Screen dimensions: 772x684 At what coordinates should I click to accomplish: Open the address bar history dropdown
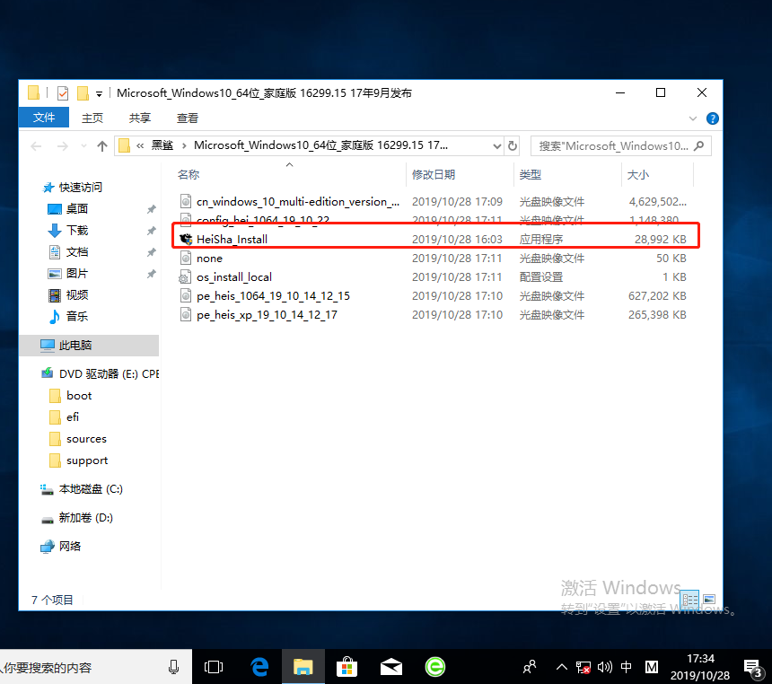click(x=496, y=145)
